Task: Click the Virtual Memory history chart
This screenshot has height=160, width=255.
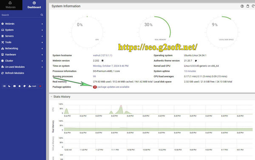Action: 158,143
